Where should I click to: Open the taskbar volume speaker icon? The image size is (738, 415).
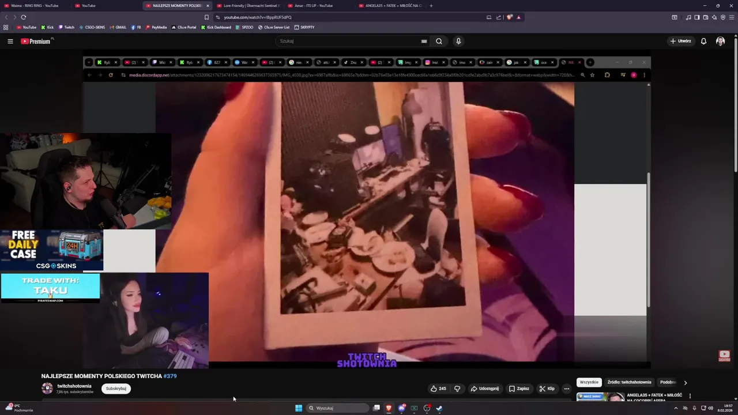(710, 408)
